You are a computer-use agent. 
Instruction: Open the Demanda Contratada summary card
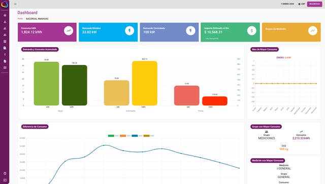(169, 32)
